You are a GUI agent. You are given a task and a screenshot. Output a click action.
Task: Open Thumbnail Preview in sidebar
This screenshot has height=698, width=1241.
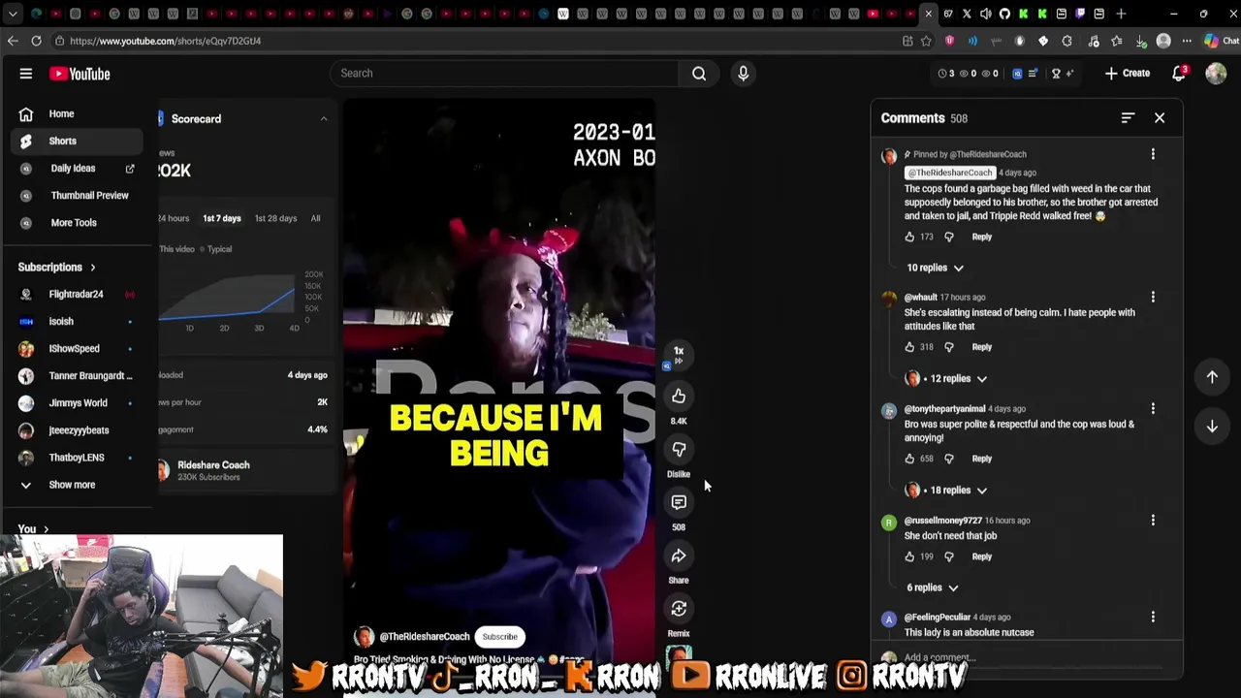[78, 195]
